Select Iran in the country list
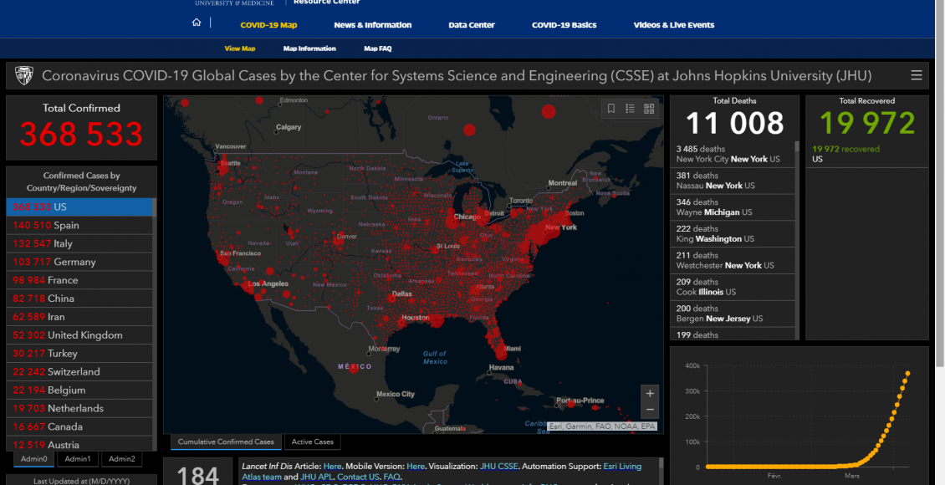This screenshot has height=485, width=945. click(79, 317)
